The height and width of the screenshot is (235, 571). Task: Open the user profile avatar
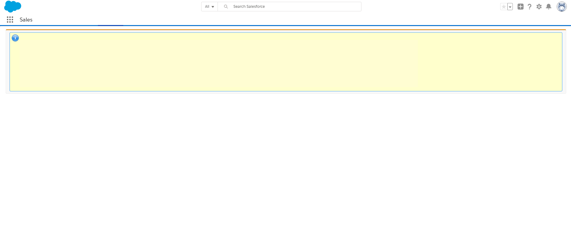pyautogui.click(x=562, y=7)
